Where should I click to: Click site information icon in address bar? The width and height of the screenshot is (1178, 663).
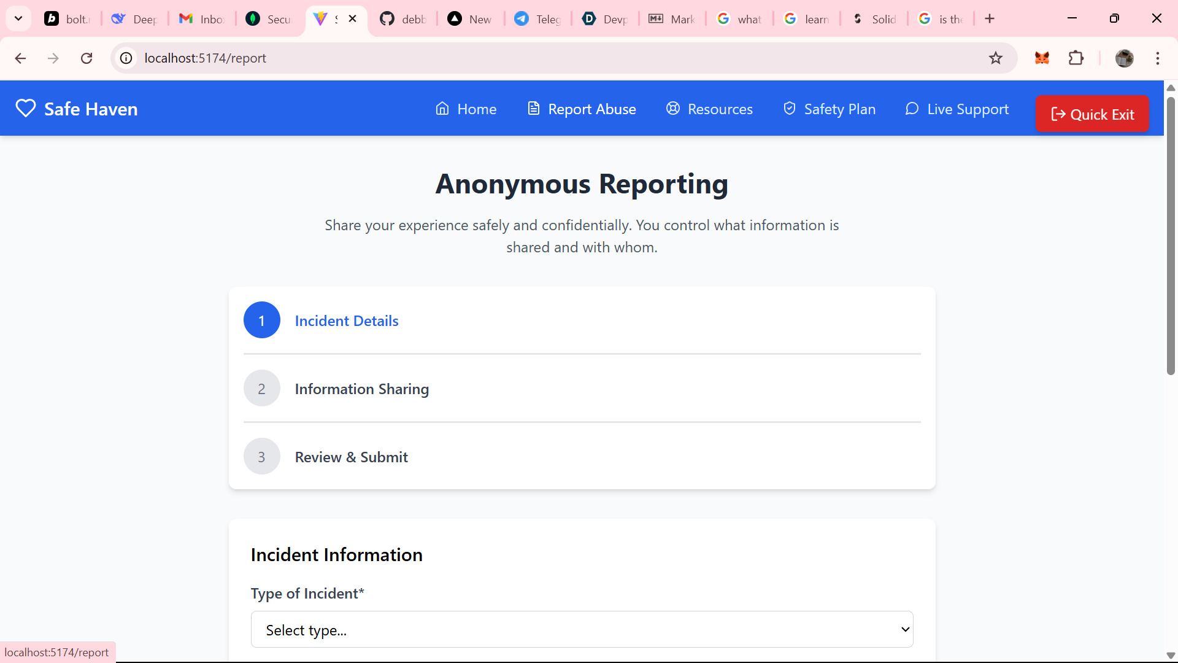coord(126,58)
